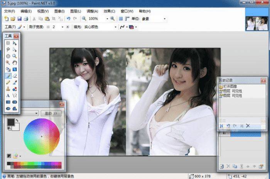Toggle the pixel grid display

click(121, 19)
